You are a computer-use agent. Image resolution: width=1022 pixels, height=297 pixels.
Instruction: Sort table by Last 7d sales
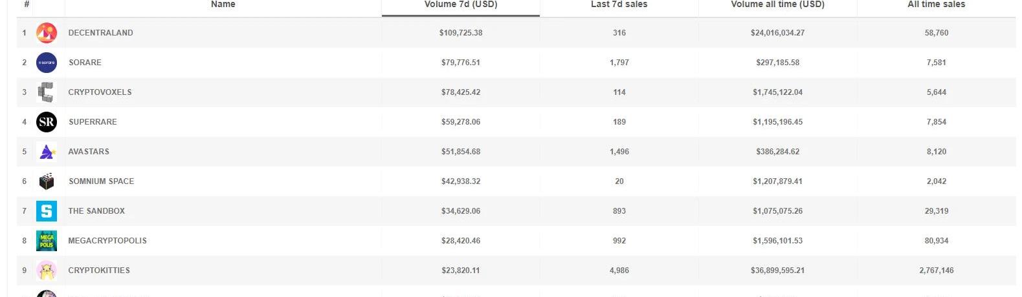[619, 5]
